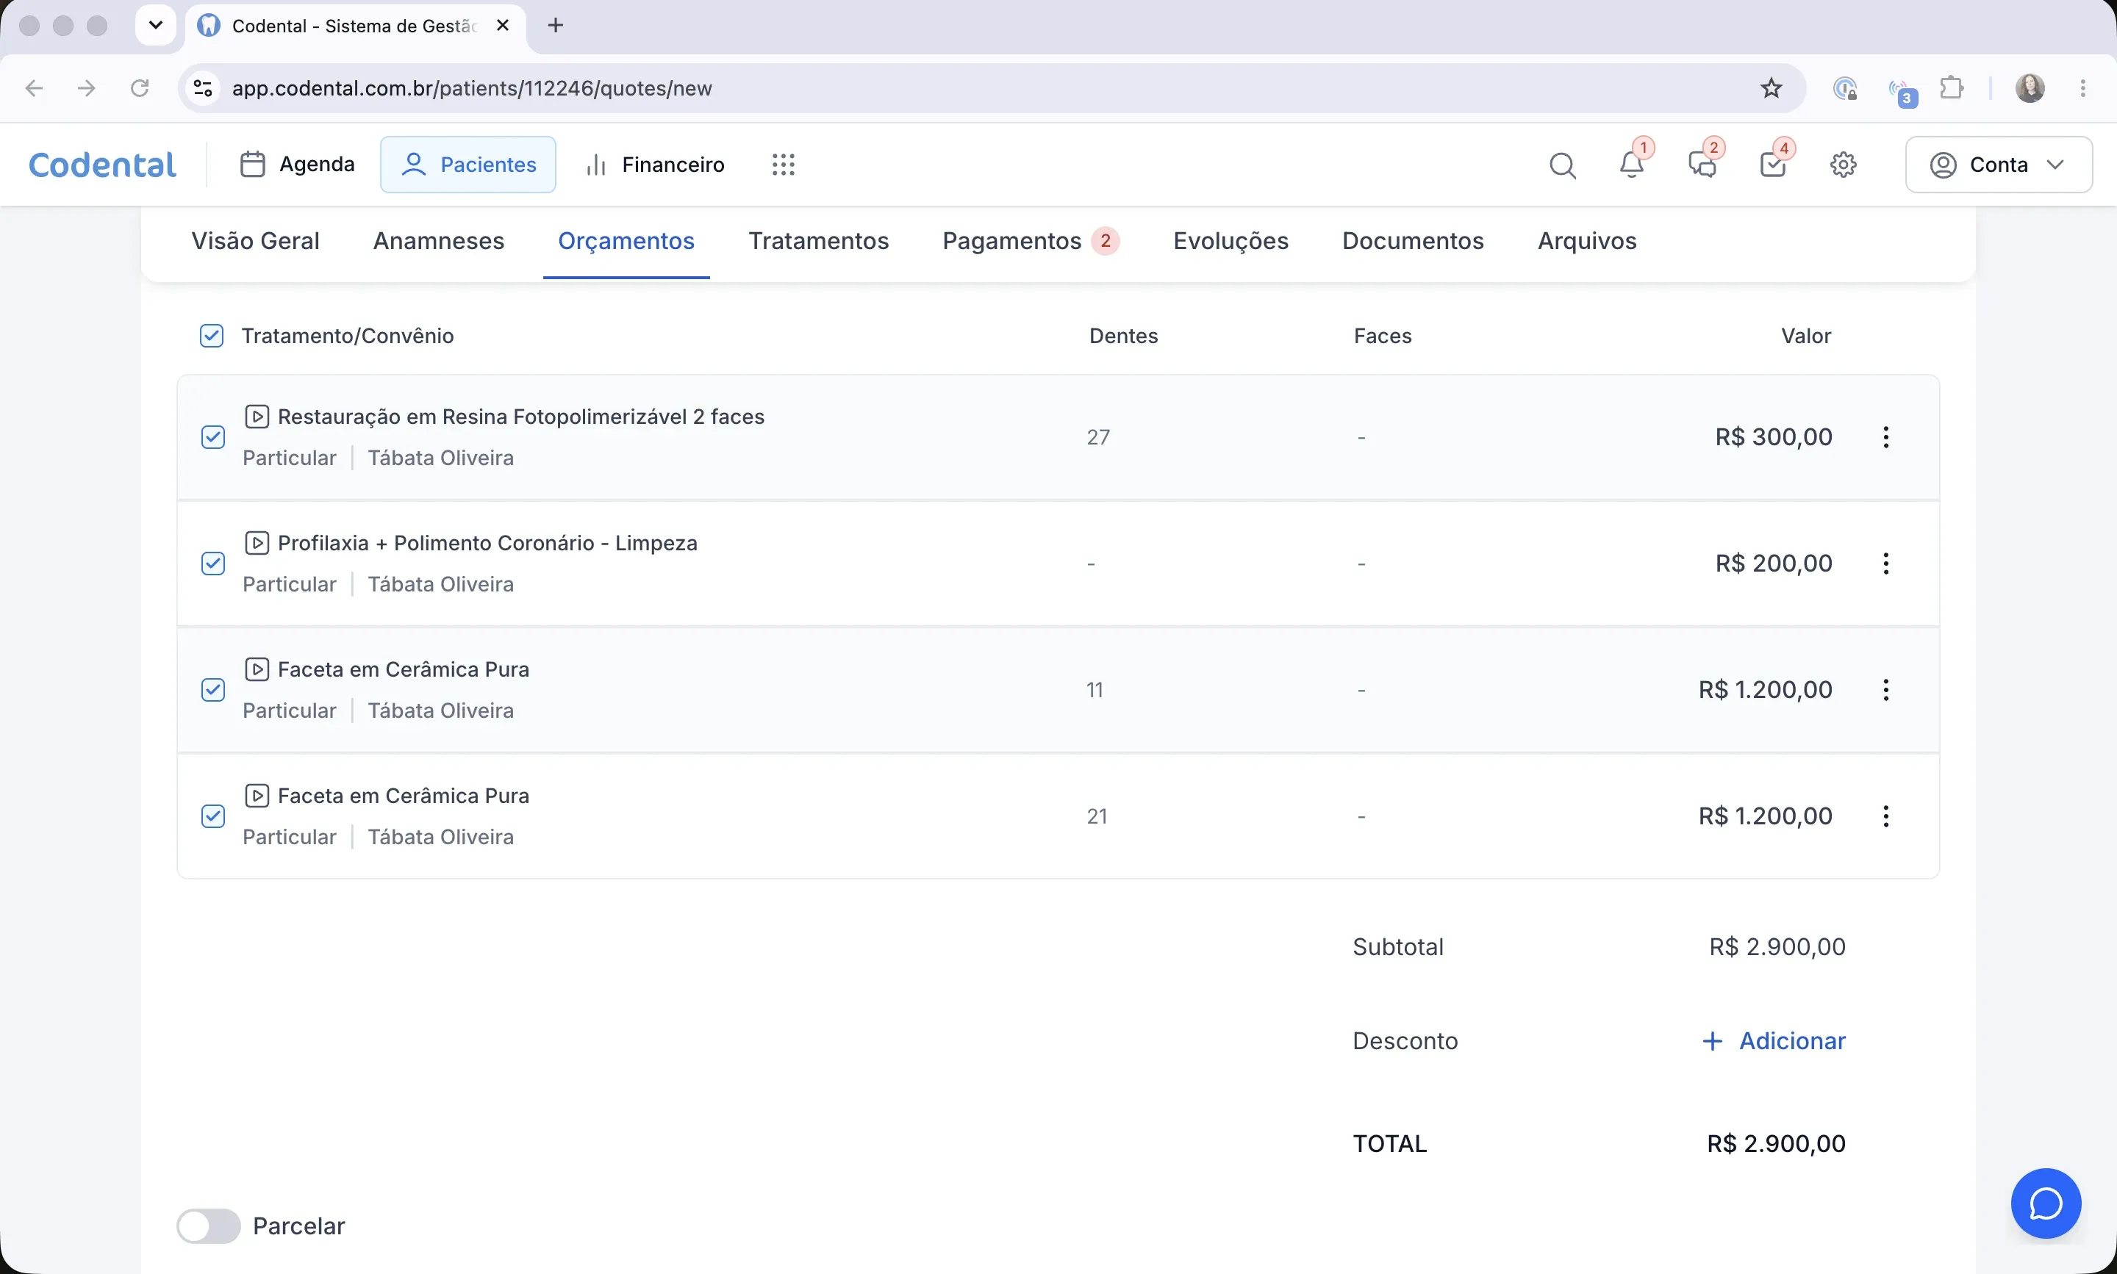Open a new browser tab
The height and width of the screenshot is (1274, 2117).
click(556, 25)
